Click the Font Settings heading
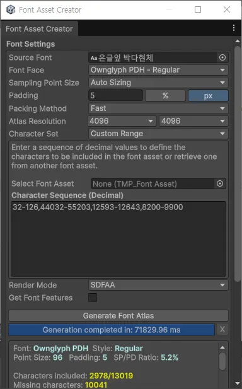242x389 pixels. coord(30,44)
